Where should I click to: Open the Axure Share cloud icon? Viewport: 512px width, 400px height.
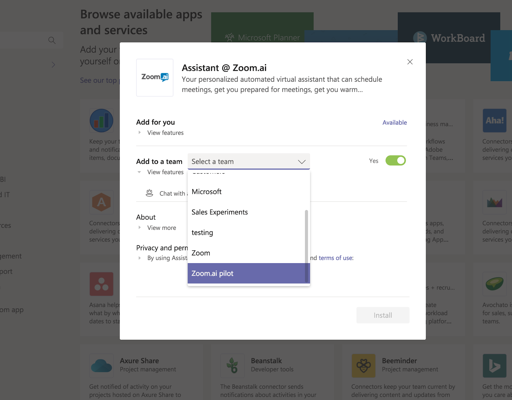(101, 366)
